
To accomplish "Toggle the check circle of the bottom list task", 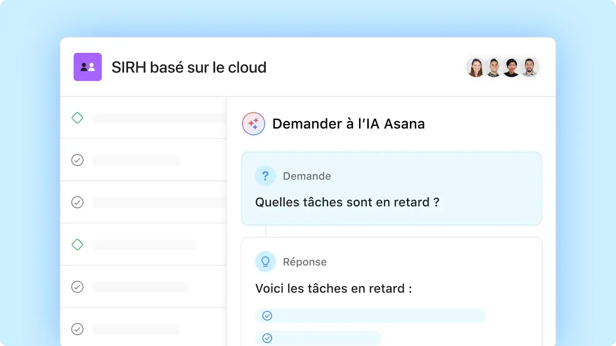I will (77, 329).
